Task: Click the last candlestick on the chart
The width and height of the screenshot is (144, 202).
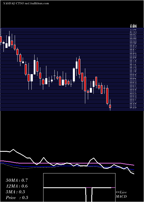Action: (x=110, y=105)
